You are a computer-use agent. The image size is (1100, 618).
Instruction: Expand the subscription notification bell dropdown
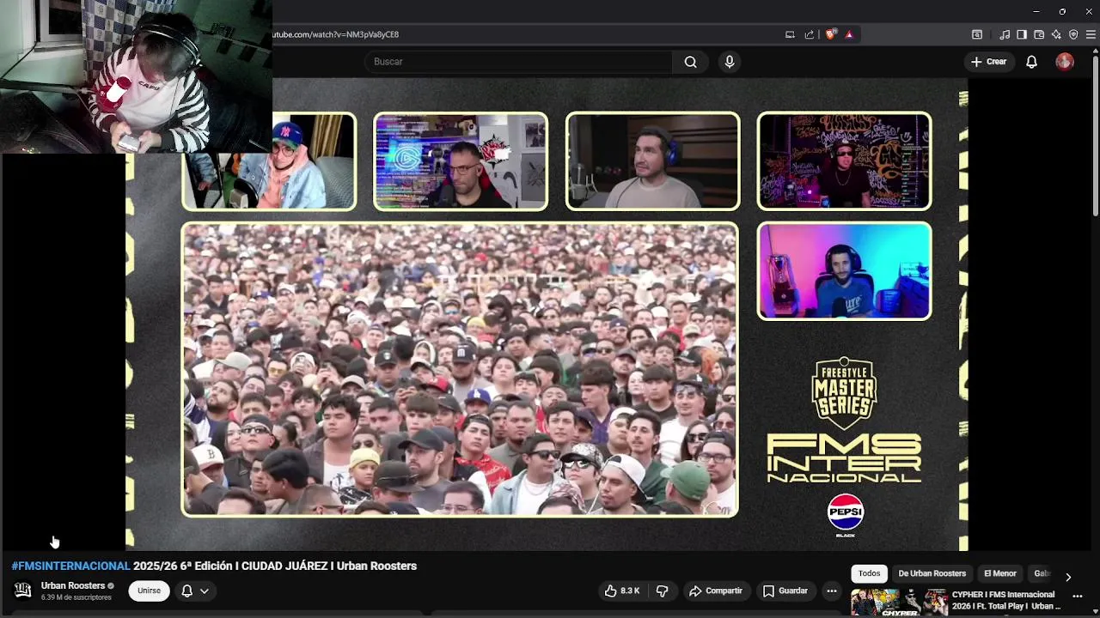[195, 591]
